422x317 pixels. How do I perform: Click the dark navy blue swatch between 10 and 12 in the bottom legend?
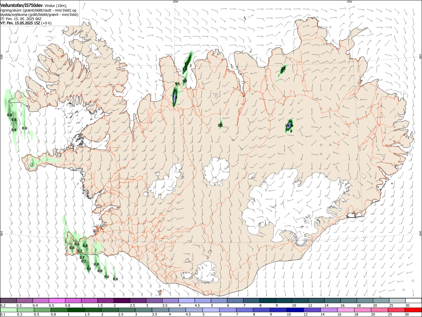294,310
